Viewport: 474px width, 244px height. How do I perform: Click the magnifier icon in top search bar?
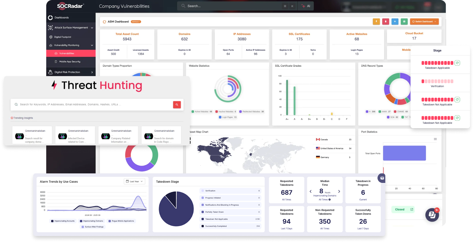pos(183,6)
